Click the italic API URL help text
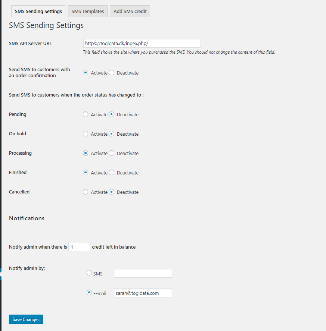This screenshot has height=331, width=326. tap(179, 52)
